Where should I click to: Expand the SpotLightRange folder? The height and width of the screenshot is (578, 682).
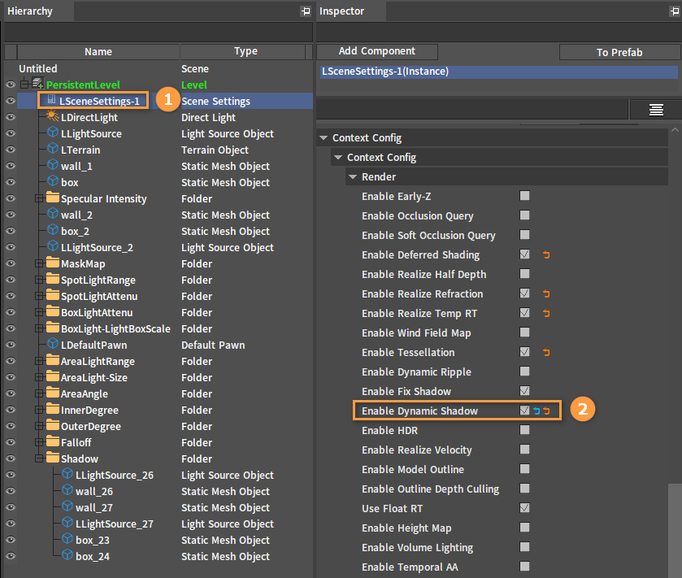(39, 280)
